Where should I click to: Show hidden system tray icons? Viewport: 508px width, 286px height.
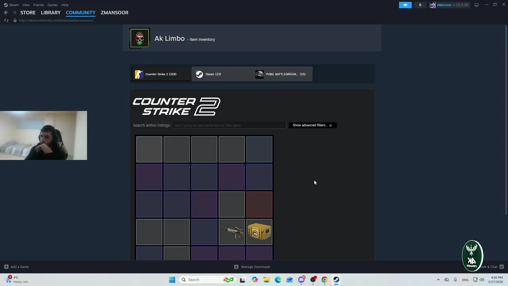click(438, 280)
